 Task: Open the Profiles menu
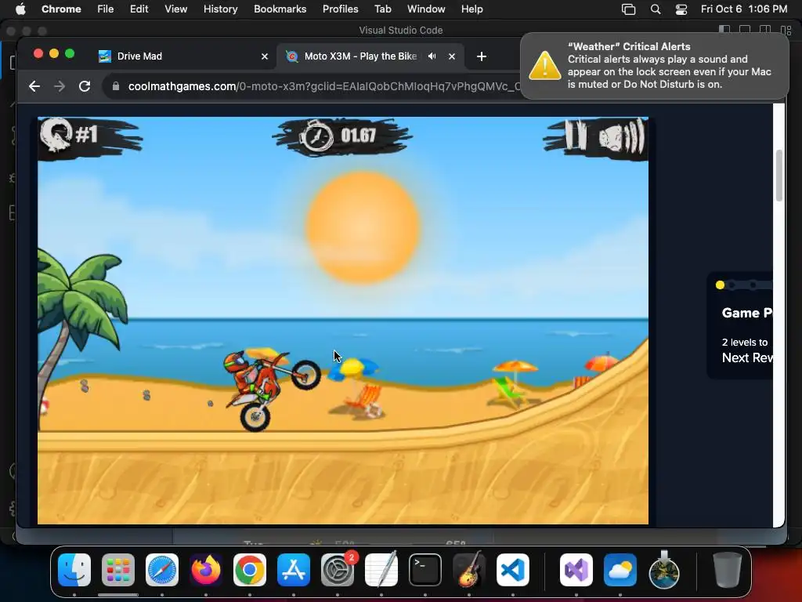[340, 9]
